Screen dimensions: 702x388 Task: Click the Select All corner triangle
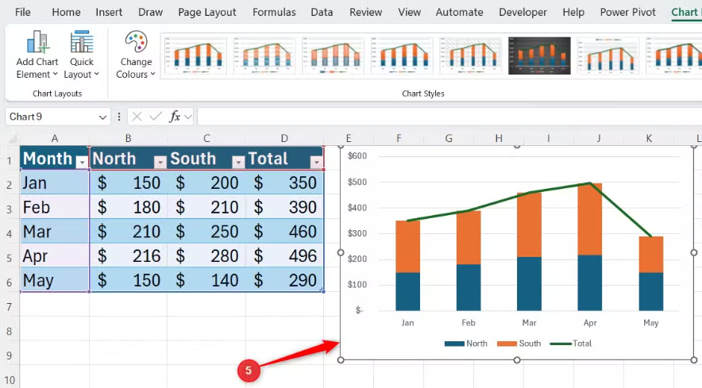click(x=13, y=139)
